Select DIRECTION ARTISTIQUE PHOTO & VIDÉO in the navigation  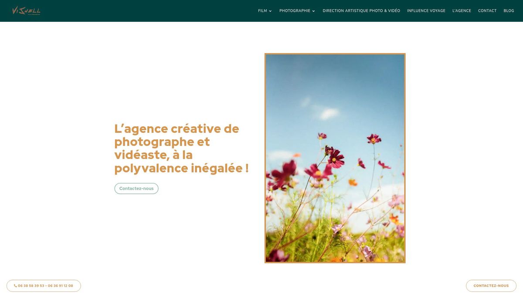tap(361, 10)
